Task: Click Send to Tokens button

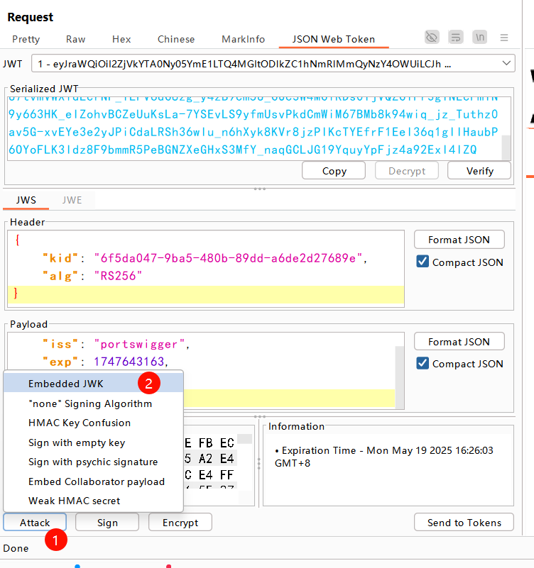Action: (x=464, y=523)
